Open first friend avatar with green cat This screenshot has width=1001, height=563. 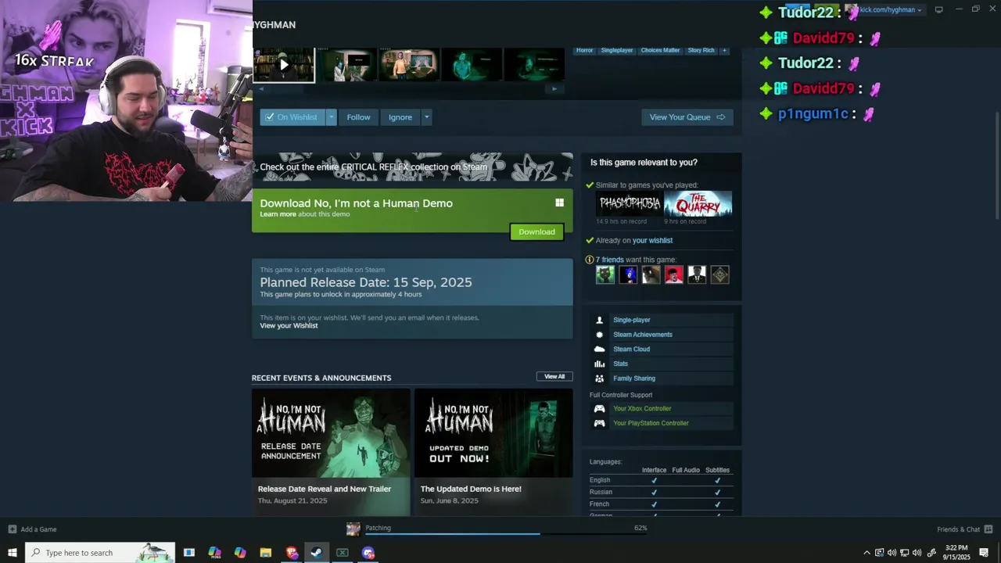pyautogui.click(x=605, y=274)
